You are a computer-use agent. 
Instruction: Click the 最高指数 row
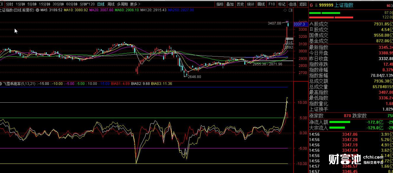[351, 92]
